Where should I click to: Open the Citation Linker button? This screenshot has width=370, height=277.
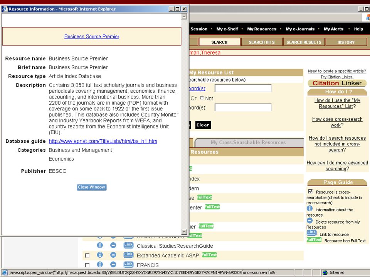pyautogui.click(x=337, y=83)
